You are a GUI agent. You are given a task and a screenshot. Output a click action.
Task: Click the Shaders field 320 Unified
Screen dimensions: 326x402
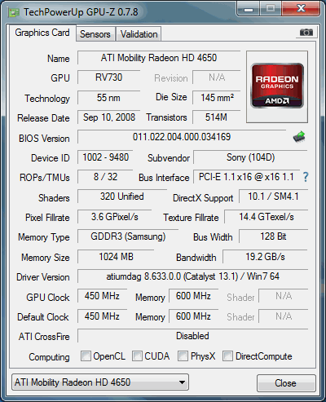(x=122, y=197)
